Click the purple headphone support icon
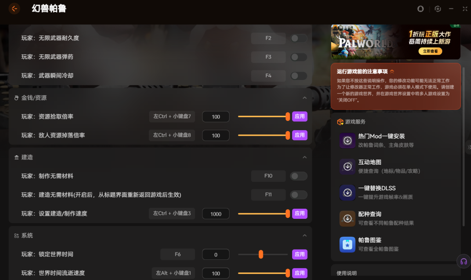471x280 pixels. click(x=463, y=262)
